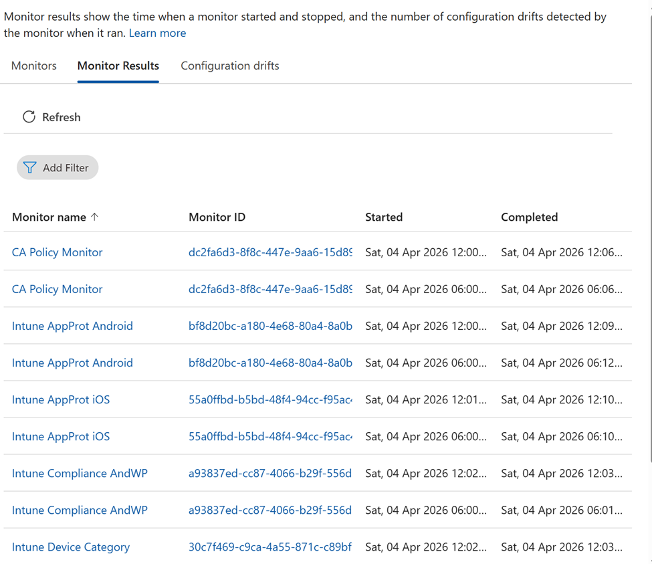Sort by the Completed column header
Screen dimensions: 652x564
tap(529, 217)
